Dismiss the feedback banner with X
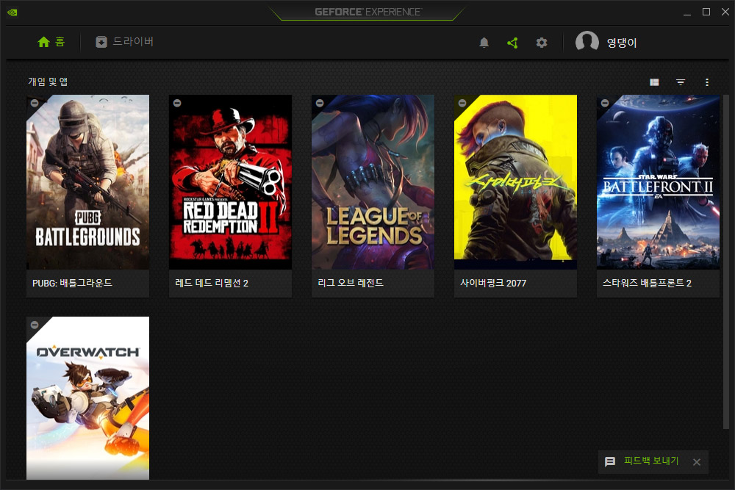The image size is (735, 490). [697, 462]
